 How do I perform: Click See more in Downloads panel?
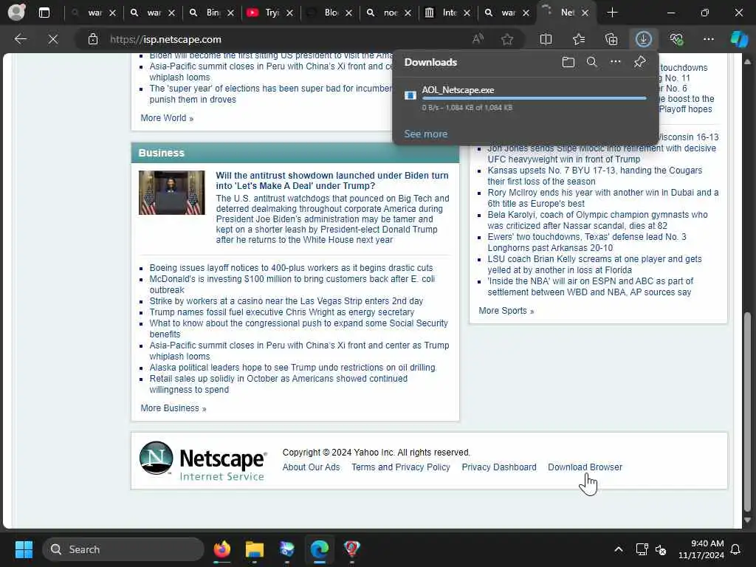(x=426, y=134)
